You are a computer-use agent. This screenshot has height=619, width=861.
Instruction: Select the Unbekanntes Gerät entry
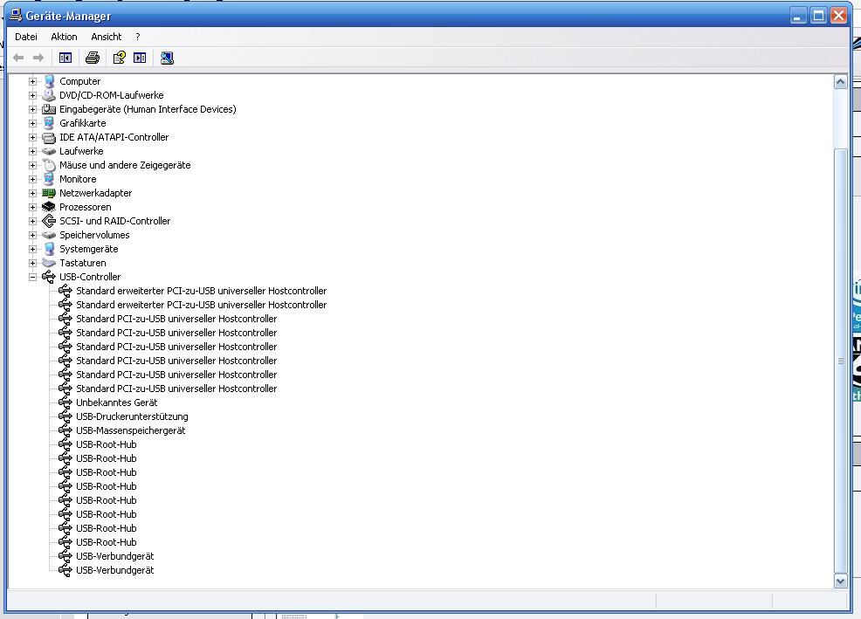(x=116, y=402)
